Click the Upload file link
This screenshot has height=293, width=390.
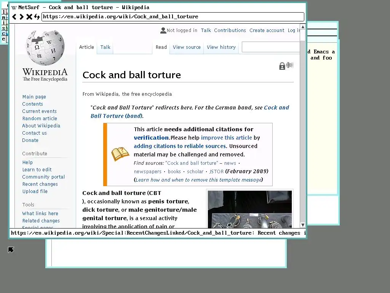[35, 191]
